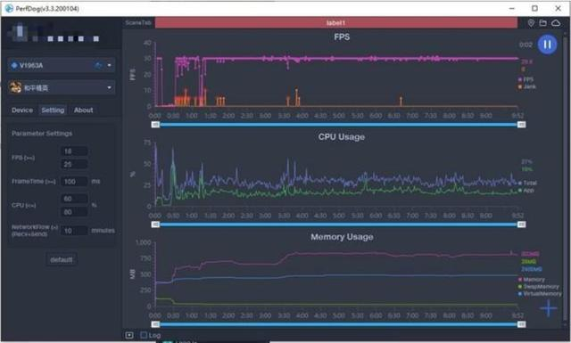Click the FPS field showing 18

tap(74, 151)
